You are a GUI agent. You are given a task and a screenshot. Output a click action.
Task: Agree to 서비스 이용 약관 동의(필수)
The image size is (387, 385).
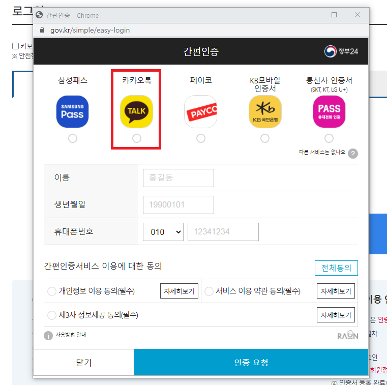[x=209, y=291]
